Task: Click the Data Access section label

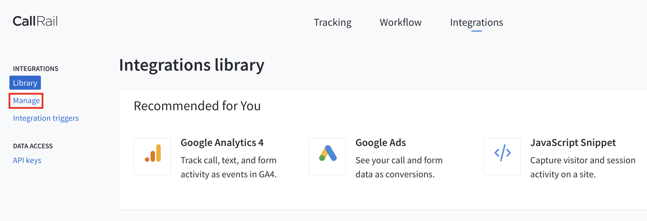Action: 33,146
